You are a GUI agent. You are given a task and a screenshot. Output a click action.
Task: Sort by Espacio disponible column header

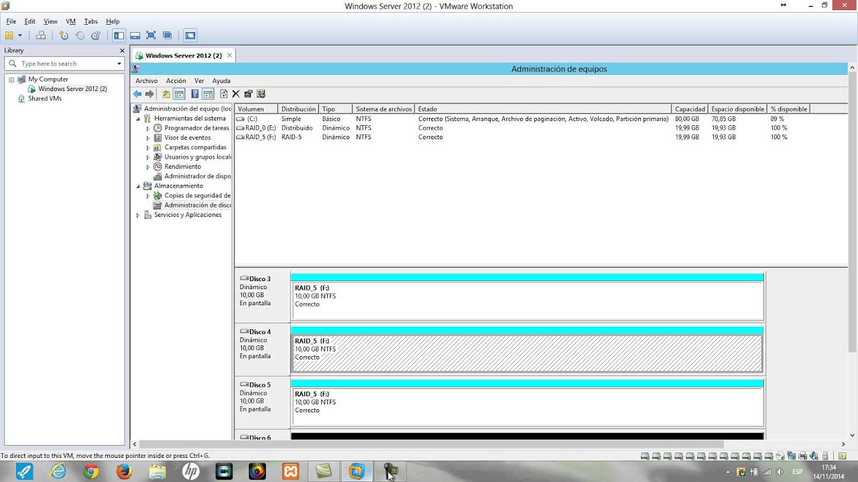point(738,108)
